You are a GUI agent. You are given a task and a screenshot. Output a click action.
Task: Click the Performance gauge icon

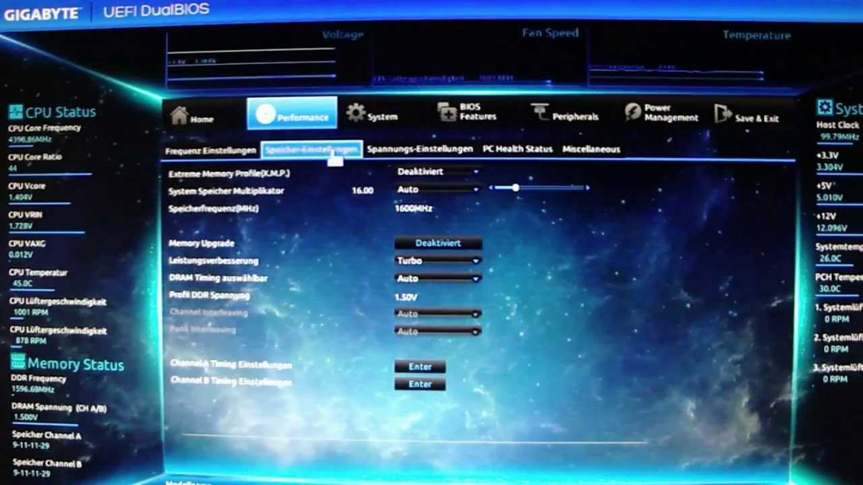[x=266, y=114]
